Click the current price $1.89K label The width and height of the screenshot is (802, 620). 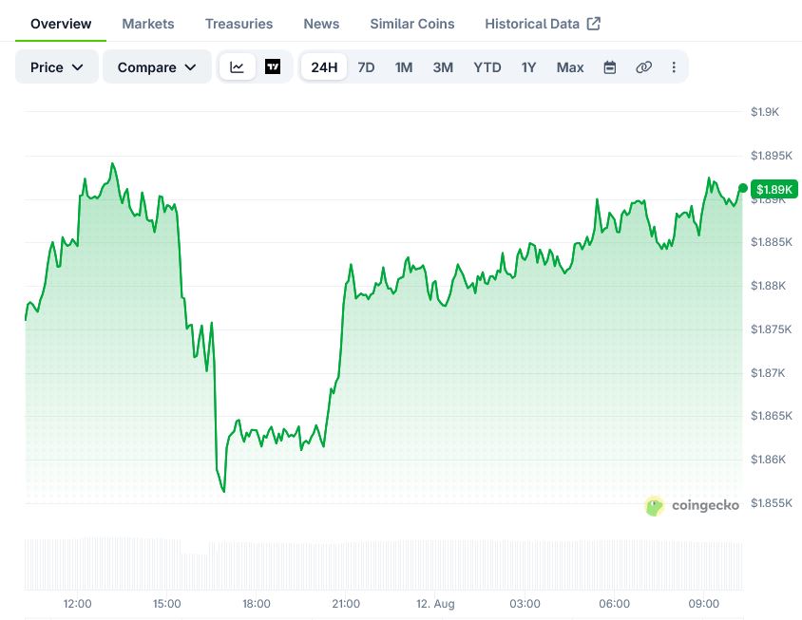(773, 190)
